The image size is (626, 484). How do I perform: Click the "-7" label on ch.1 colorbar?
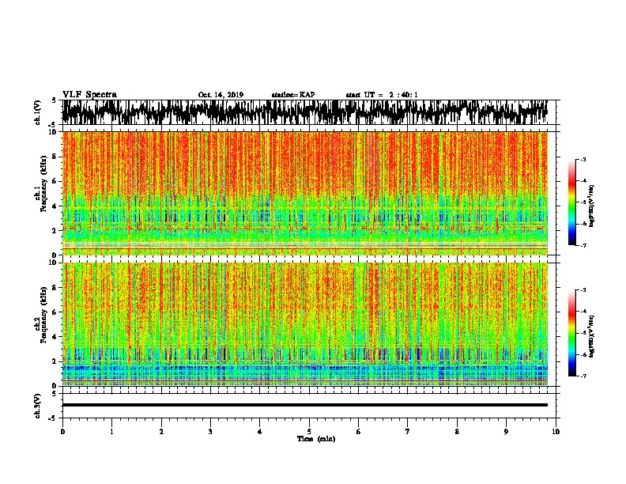pyautogui.click(x=583, y=245)
